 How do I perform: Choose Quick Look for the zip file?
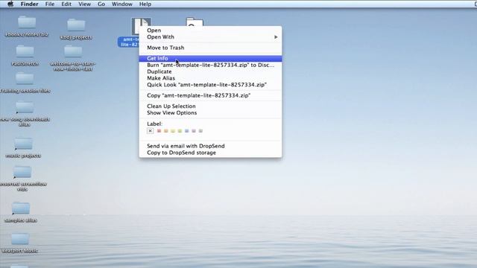210,85
